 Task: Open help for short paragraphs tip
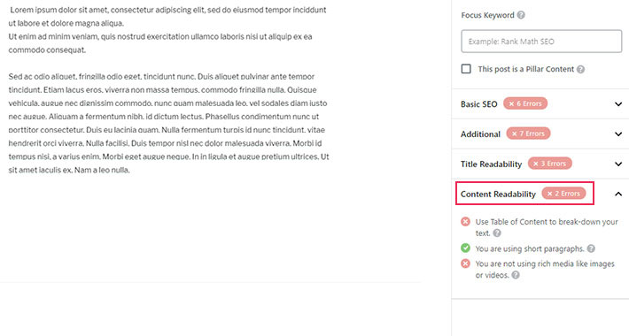[591, 248]
